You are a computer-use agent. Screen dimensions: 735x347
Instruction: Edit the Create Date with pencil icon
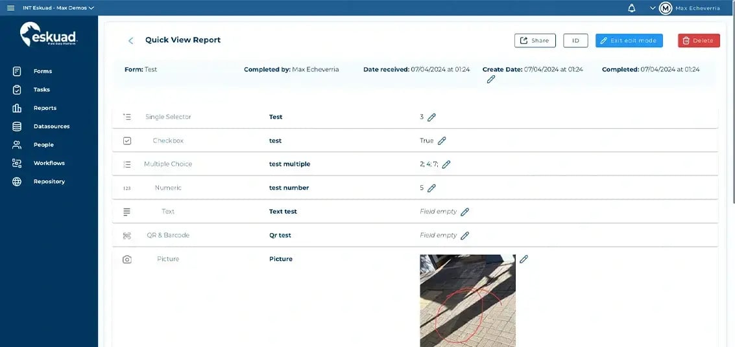tap(491, 79)
